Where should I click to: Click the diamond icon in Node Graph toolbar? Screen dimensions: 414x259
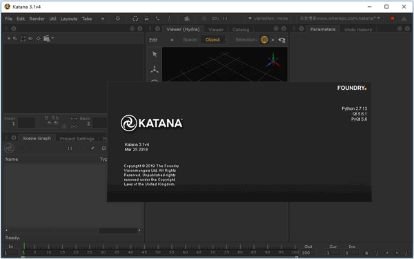coord(38,39)
